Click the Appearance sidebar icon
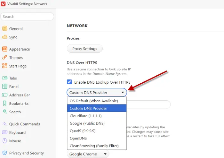Image resolution: width=224 pixels, height=158 pixels. [x=4, y=49]
